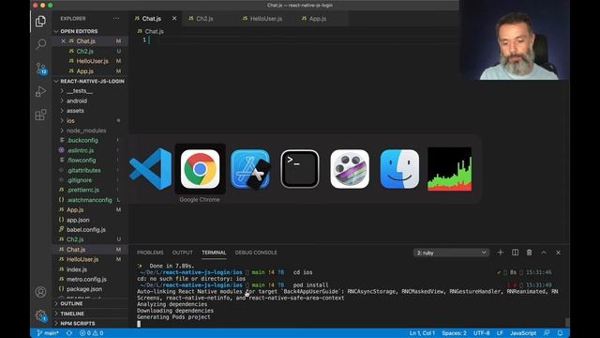Open the Source Control view

[40, 69]
